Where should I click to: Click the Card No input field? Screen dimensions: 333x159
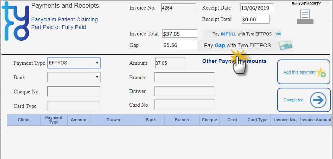click(x=185, y=105)
